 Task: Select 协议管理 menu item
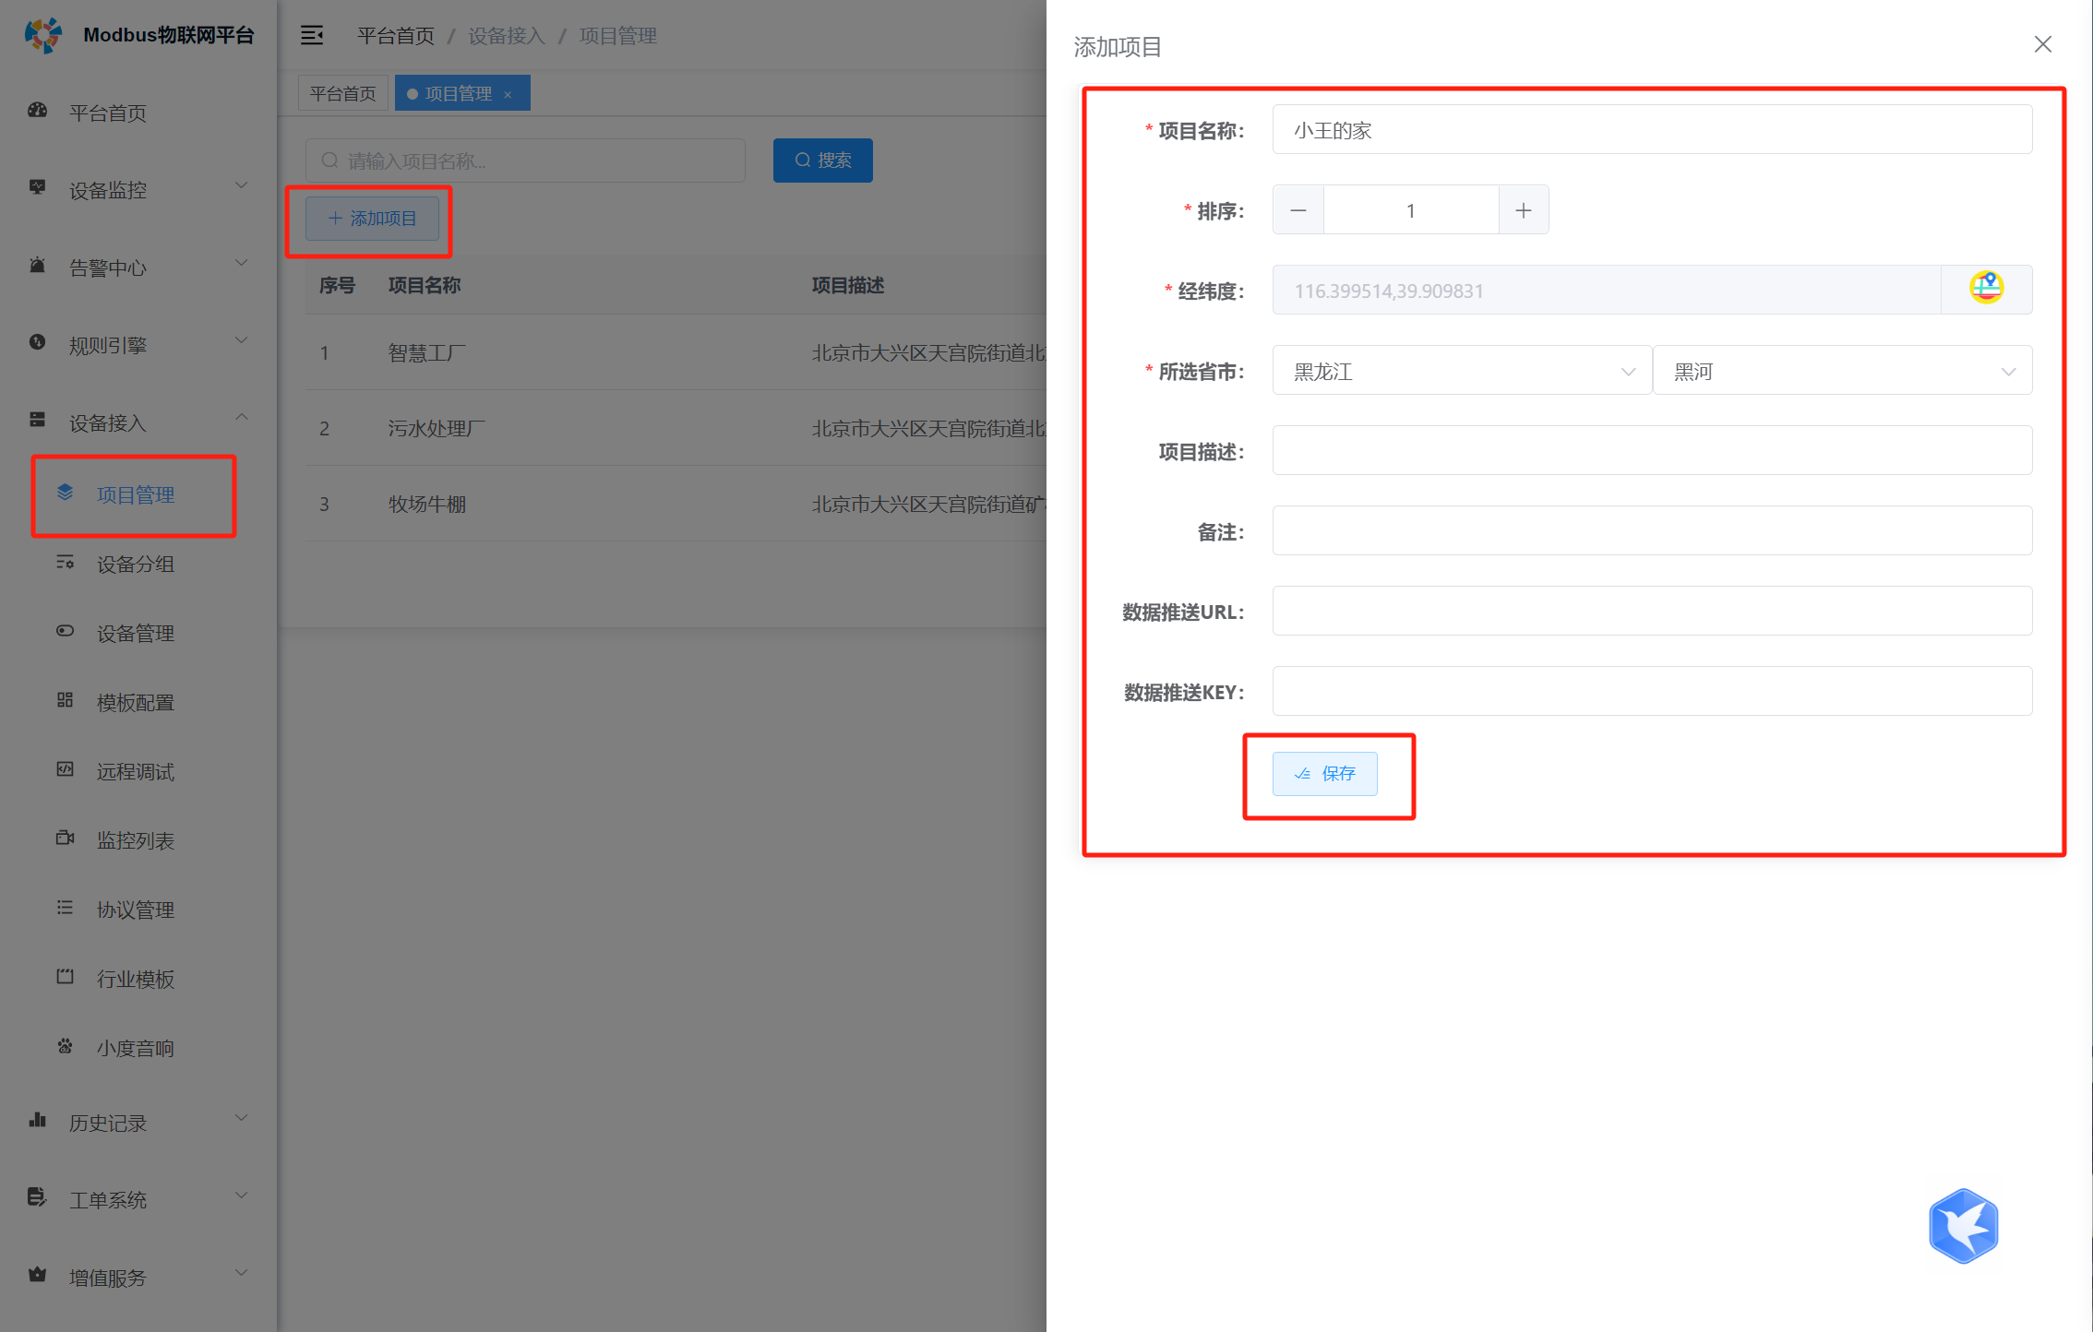pyautogui.click(x=136, y=910)
